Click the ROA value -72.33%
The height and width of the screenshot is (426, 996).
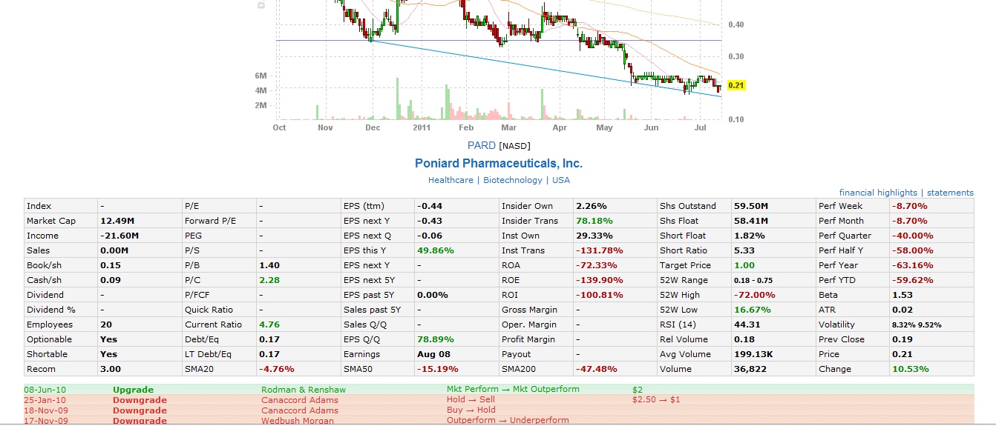pyautogui.click(x=597, y=265)
